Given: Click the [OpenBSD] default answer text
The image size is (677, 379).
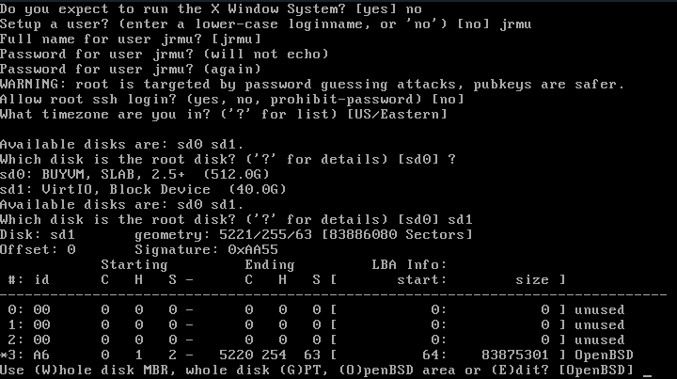Looking at the screenshot, I should 596,371.
